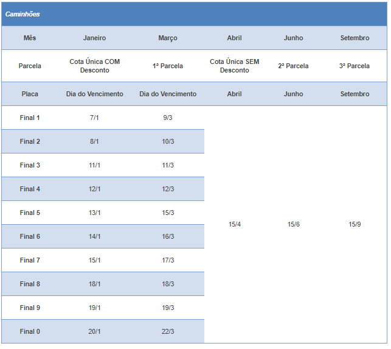The height and width of the screenshot is (349, 391).
Task: Select the 1ª Parcela cell
Action: (x=168, y=66)
